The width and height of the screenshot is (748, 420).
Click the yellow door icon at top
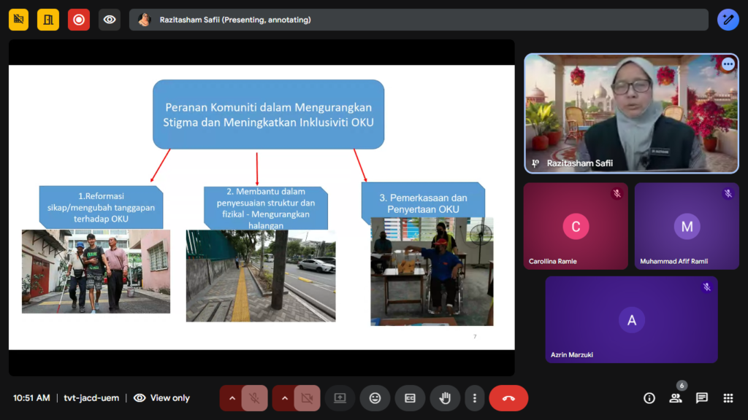click(x=49, y=20)
